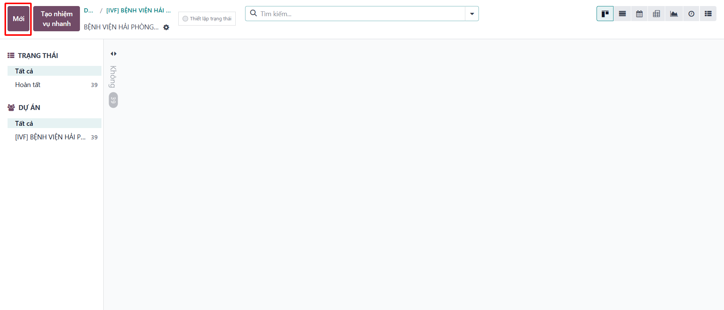Switch to the Kanban view icon

coord(605,14)
